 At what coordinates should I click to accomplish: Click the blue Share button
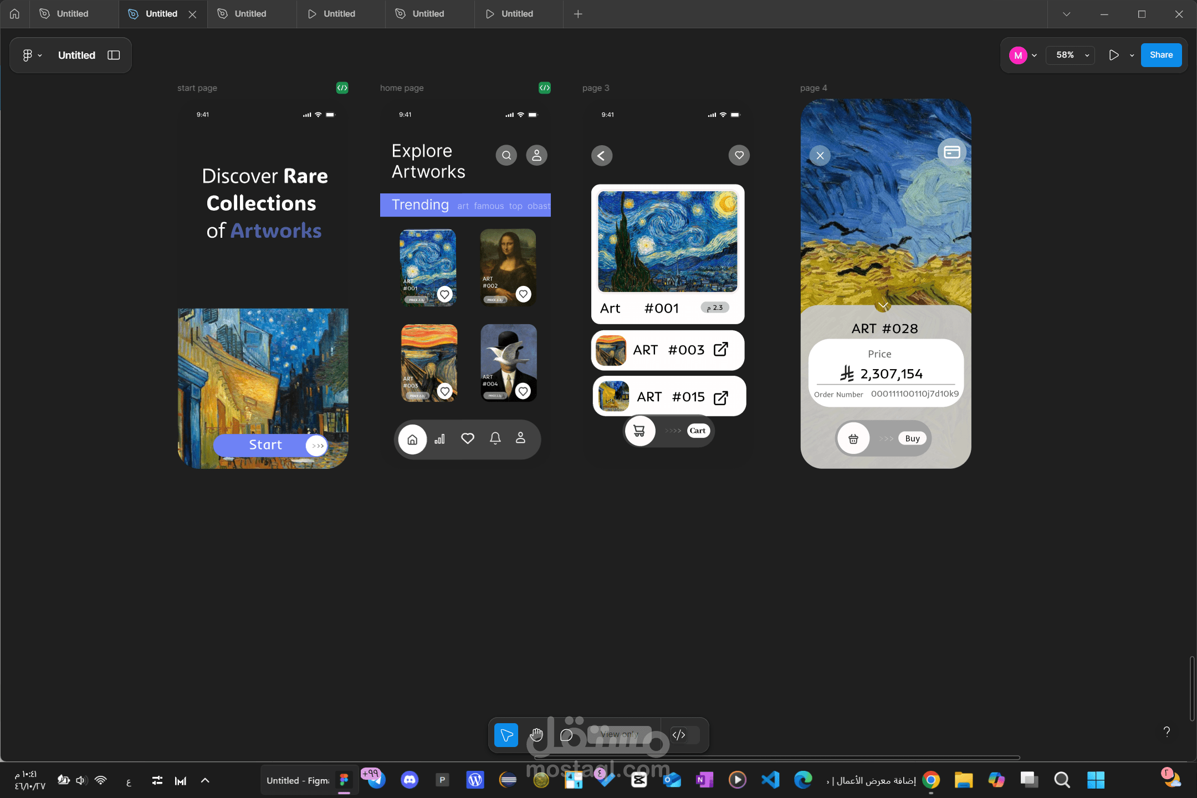pos(1161,55)
